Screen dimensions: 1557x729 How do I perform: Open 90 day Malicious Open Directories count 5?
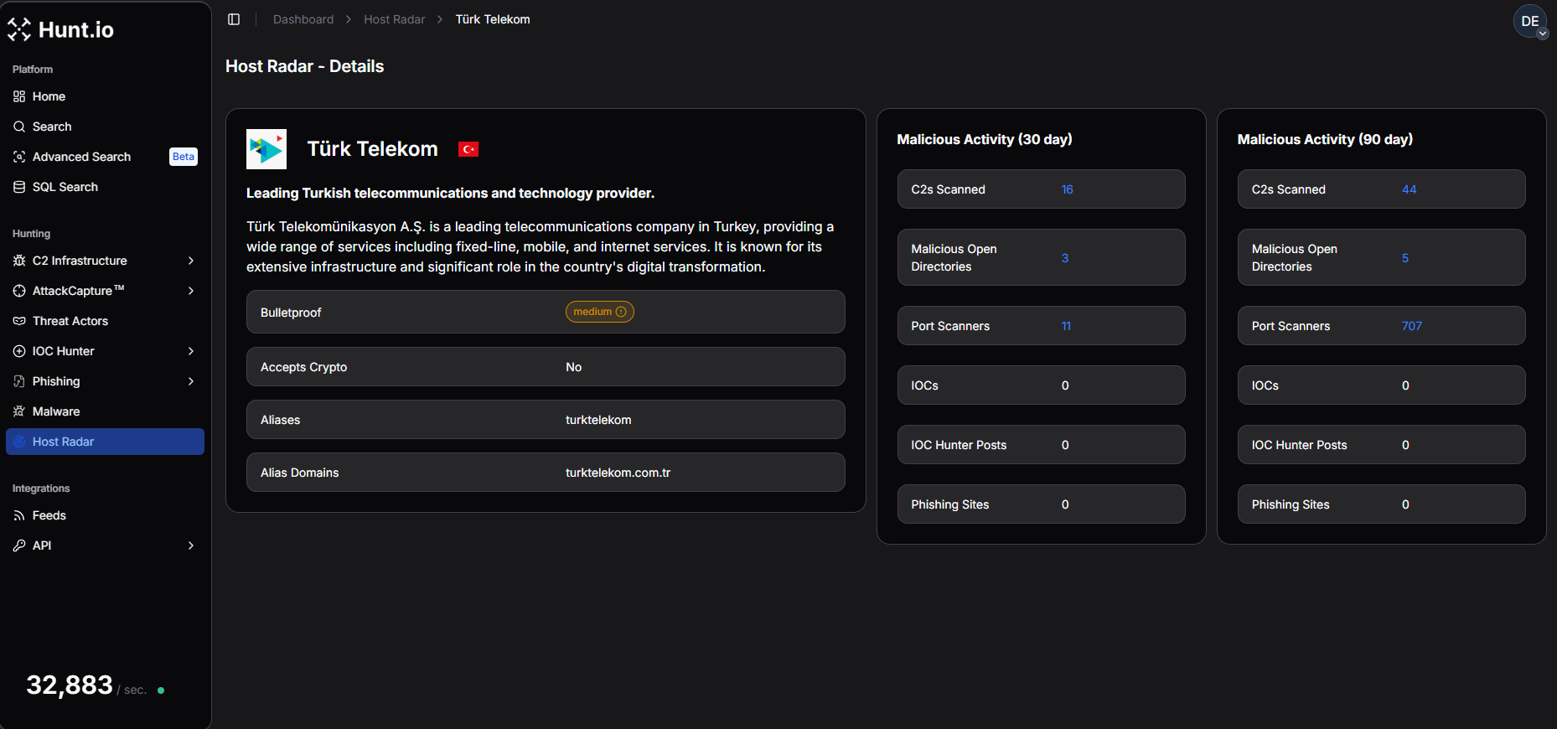point(1405,258)
